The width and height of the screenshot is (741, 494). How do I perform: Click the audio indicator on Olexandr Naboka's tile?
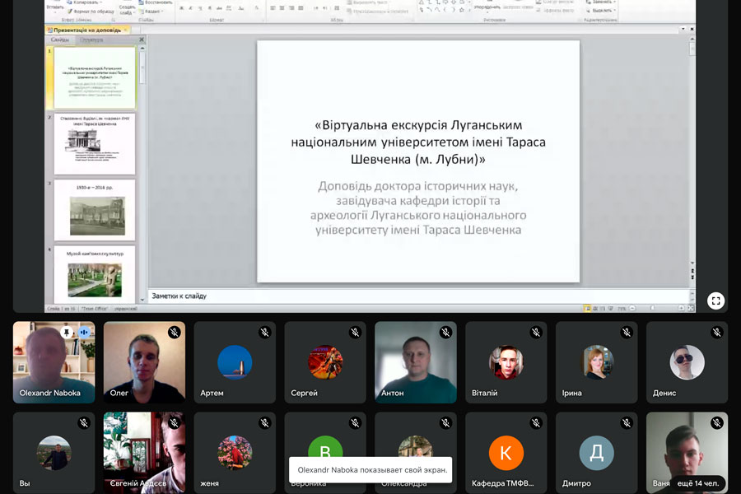(84, 333)
